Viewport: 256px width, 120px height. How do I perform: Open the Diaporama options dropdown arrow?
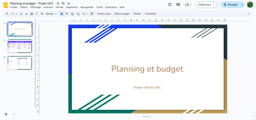(x=216, y=5)
